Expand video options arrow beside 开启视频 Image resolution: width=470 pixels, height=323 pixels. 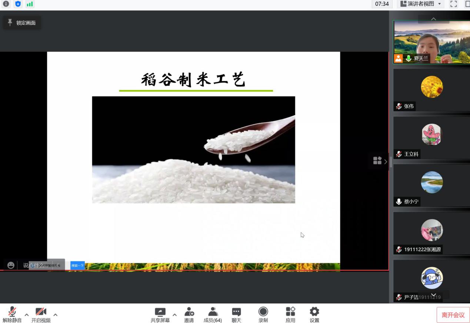click(x=56, y=315)
